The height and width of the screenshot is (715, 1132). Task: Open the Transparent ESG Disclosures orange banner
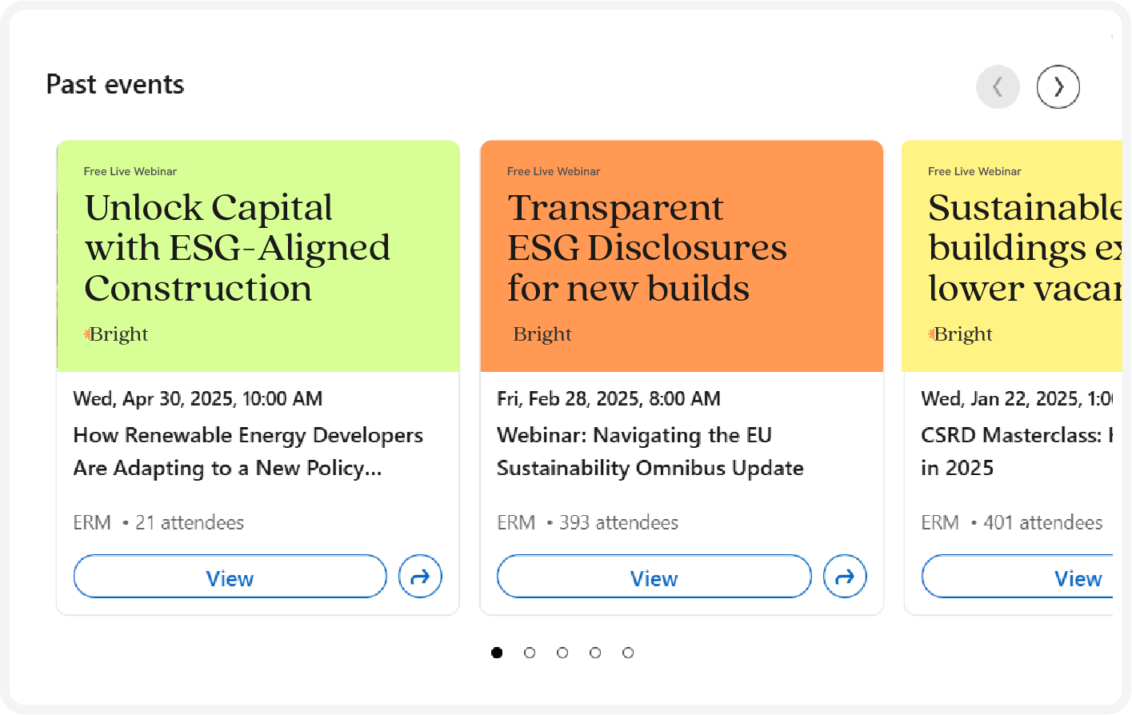(x=682, y=256)
